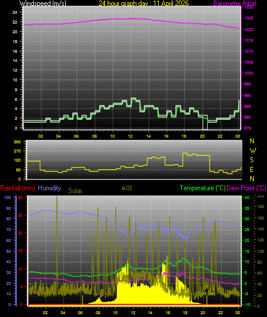
Task: Click the 60 humidity axis value on the left
Action: pos(8,241)
